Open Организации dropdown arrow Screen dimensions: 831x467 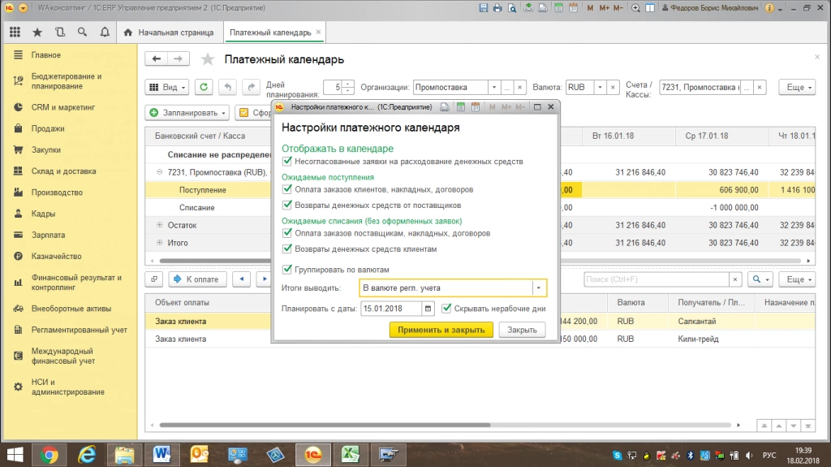pos(494,87)
